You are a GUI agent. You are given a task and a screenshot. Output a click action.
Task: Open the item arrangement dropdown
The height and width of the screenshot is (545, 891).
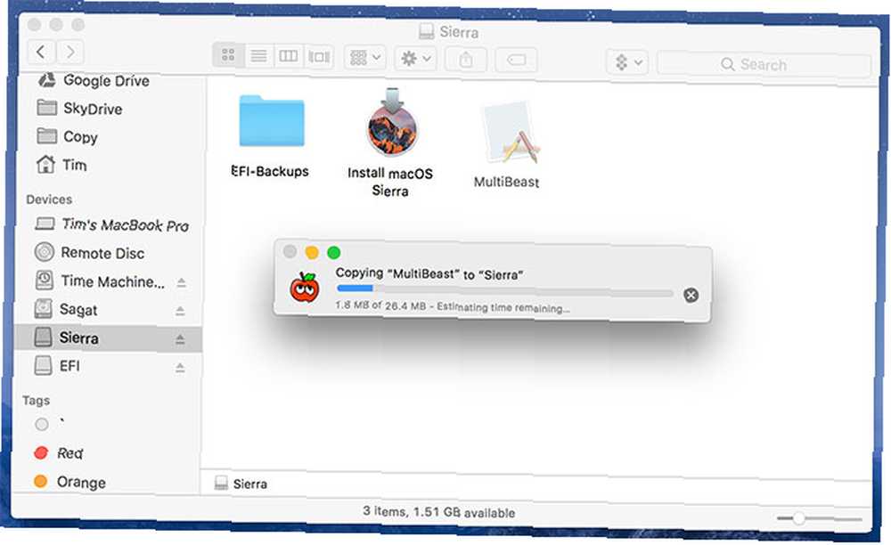(x=364, y=57)
